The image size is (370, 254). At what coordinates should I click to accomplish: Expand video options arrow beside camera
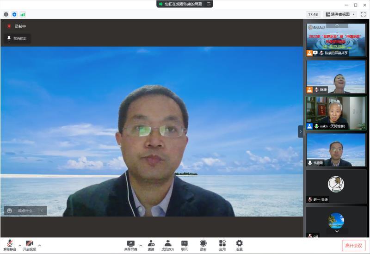39,245
